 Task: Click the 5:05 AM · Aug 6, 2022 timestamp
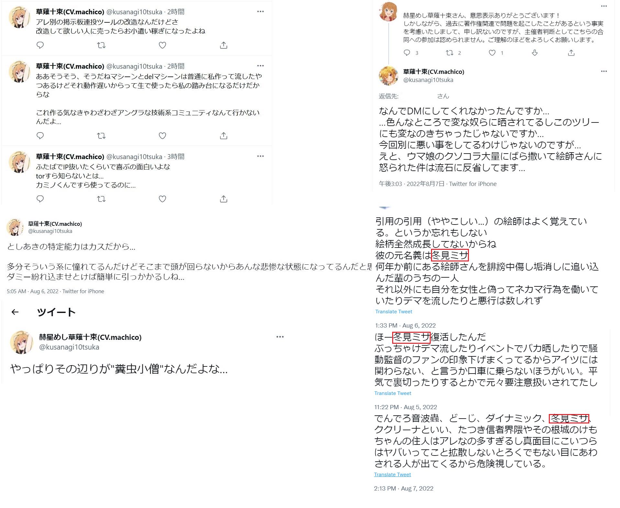point(32,291)
